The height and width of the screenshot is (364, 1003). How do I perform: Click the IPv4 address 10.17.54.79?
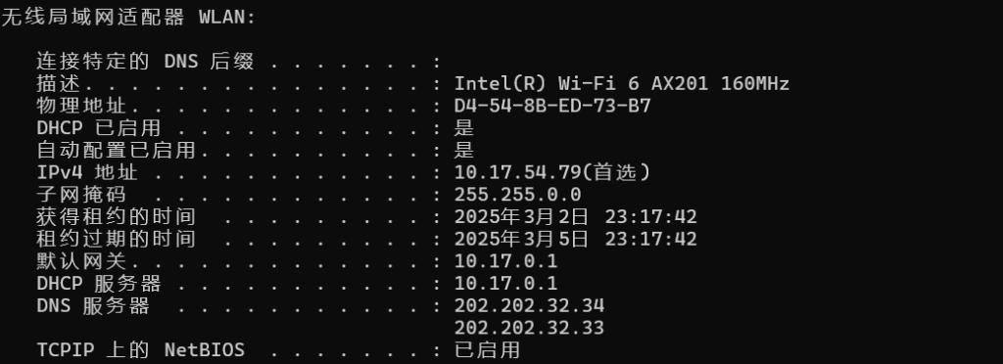[x=517, y=172]
